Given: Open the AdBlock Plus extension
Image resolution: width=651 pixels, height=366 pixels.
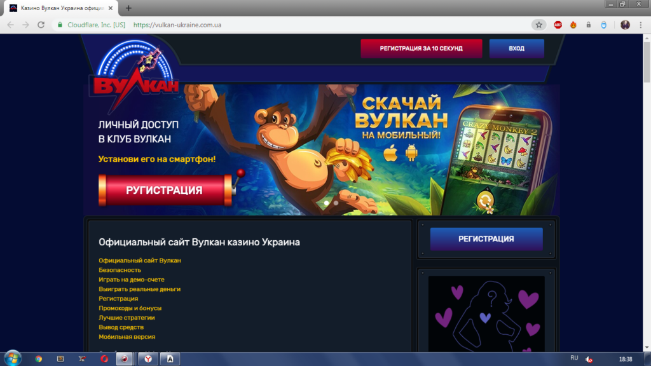Looking at the screenshot, I should [558, 25].
